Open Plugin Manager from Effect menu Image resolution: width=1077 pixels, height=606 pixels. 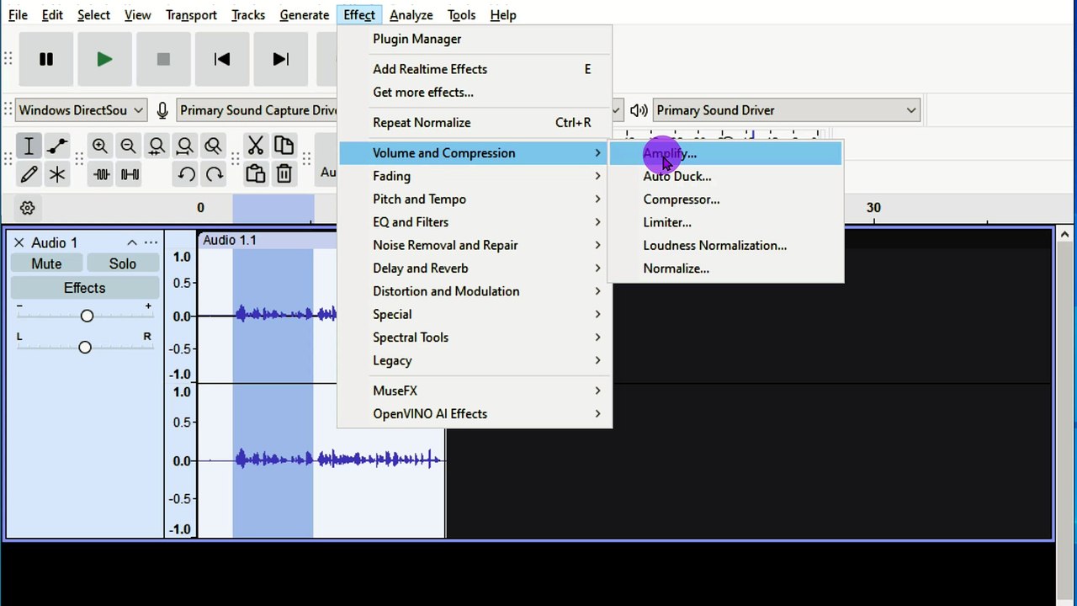pos(475,39)
